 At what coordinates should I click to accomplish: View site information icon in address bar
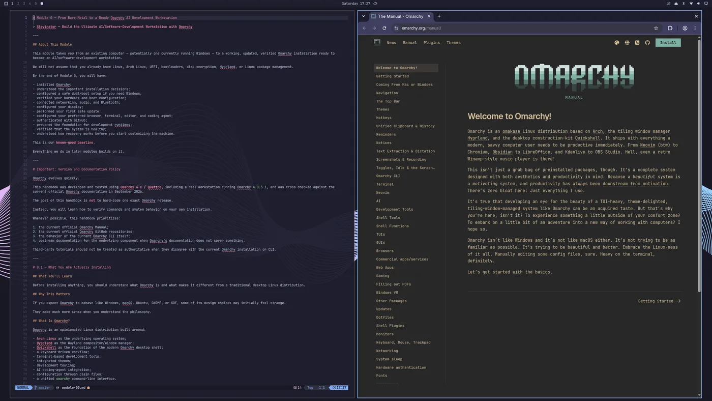(396, 28)
